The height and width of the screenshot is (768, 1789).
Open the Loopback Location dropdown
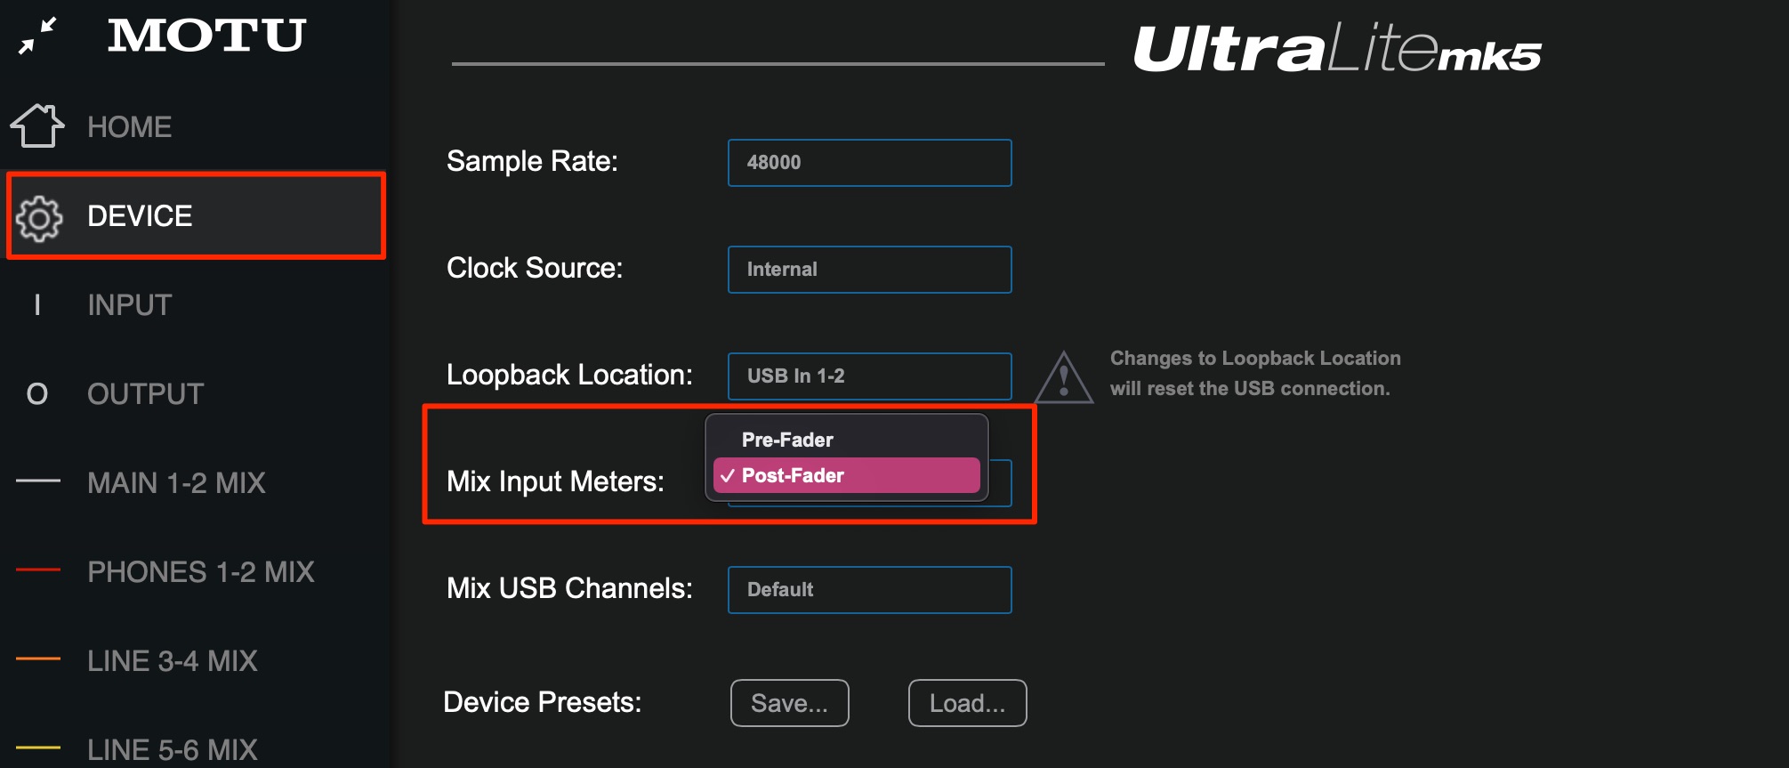(x=869, y=376)
